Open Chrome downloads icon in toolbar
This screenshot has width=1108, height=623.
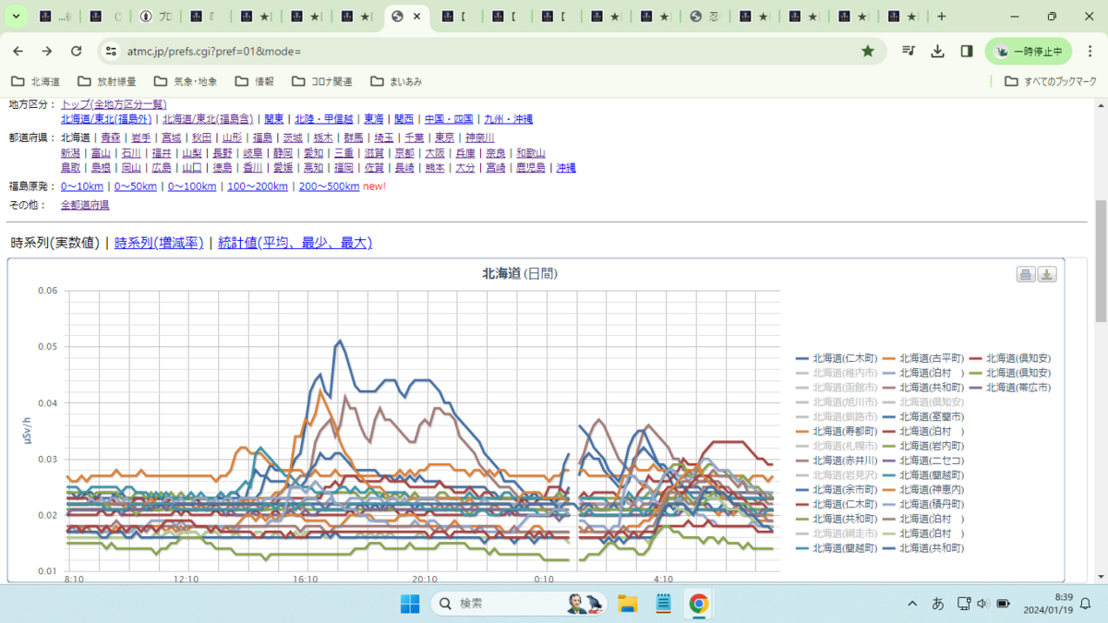(x=937, y=52)
